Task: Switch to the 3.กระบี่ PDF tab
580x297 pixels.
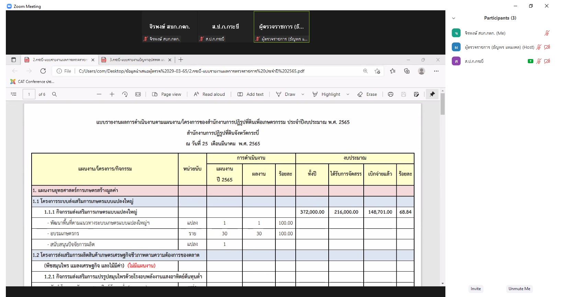Action: [x=136, y=60]
